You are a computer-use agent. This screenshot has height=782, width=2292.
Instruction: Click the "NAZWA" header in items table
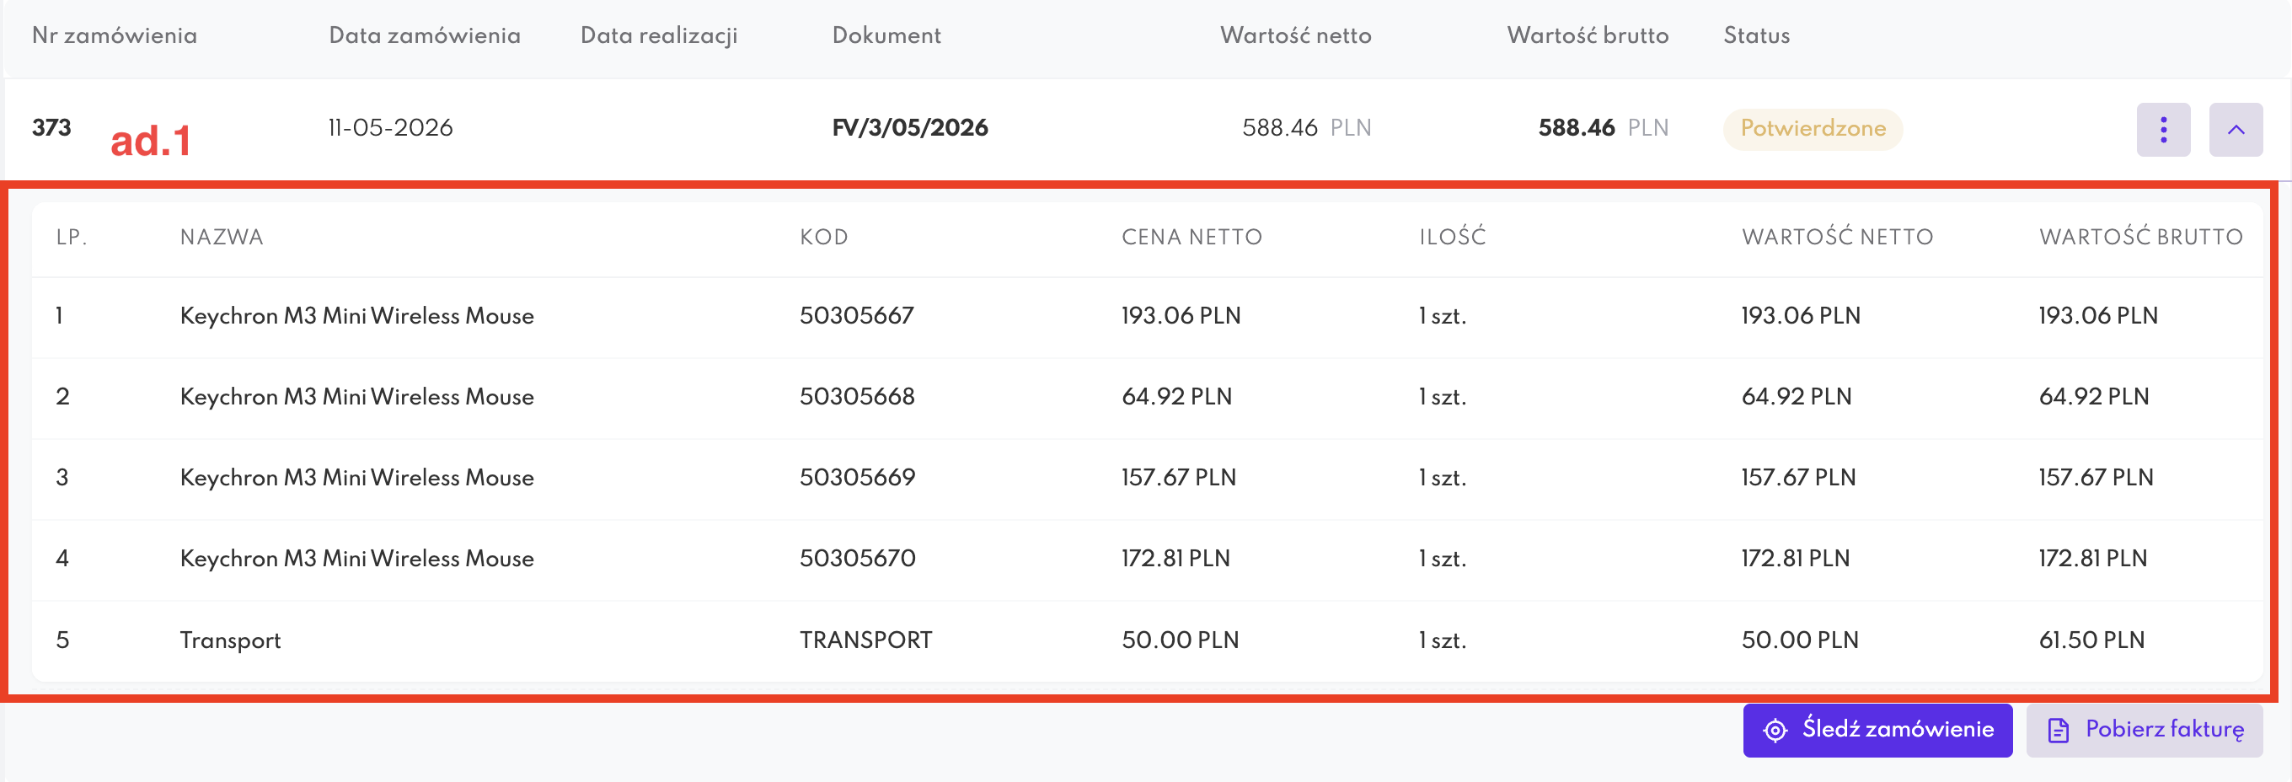[222, 238]
